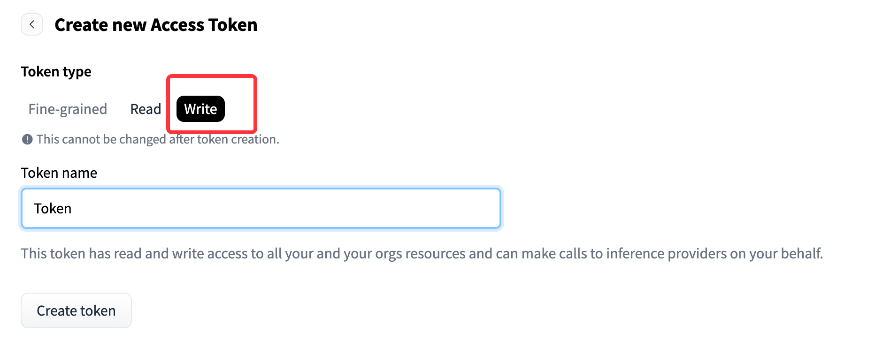Choose the Write token type
The image size is (875, 348).
(x=200, y=109)
